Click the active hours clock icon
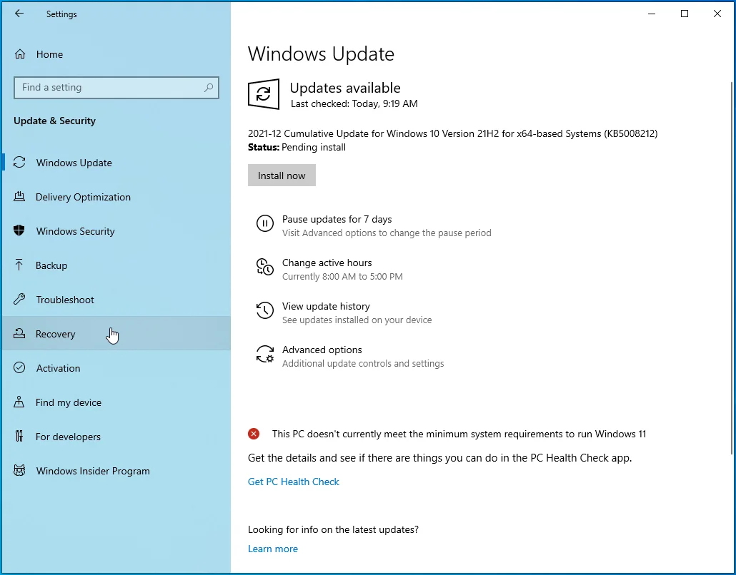Image resolution: width=736 pixels, height=575 pixels. coord(264,267)
